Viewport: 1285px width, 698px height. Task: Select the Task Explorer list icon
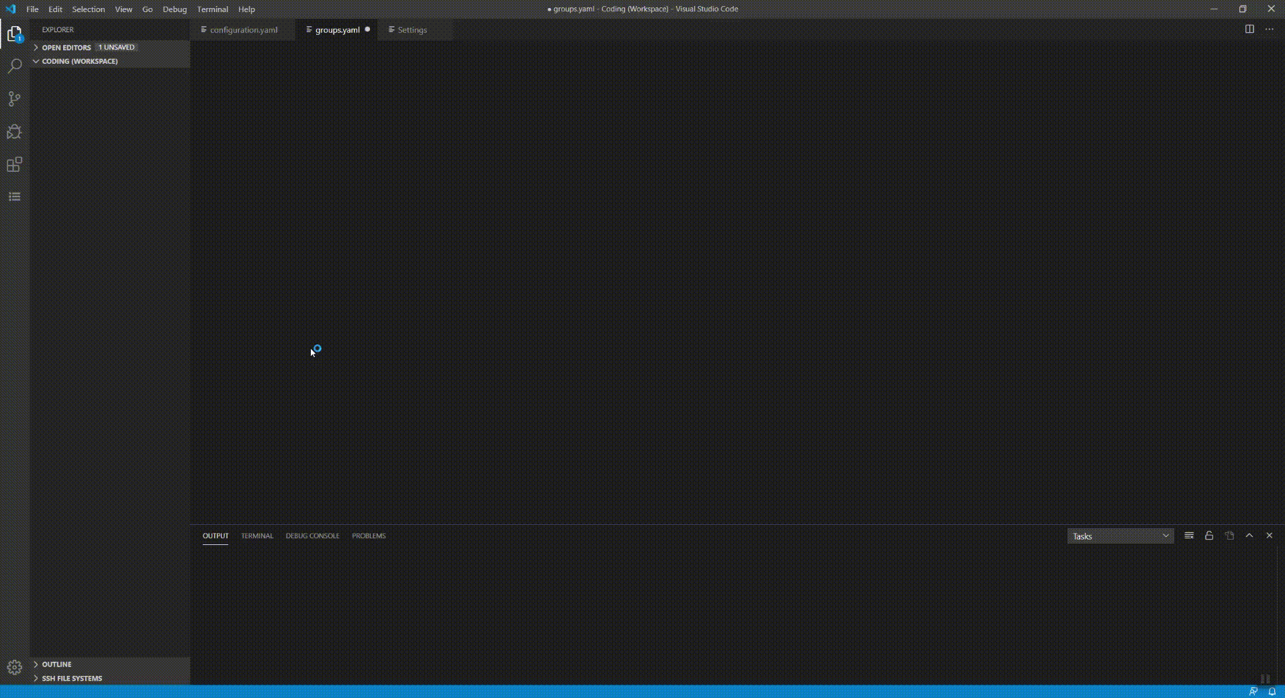(x=14, y=197)
